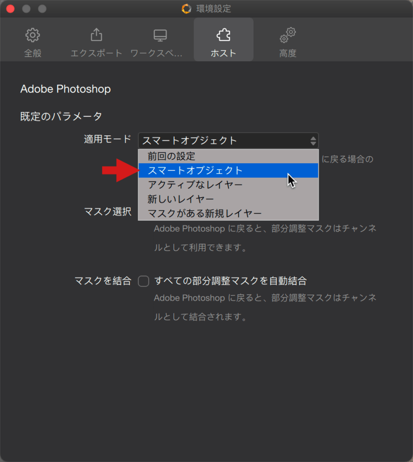This screenshot has height=462, width=413.
Task: Click the puzzle piece host icon
Action: coord(223,35)
